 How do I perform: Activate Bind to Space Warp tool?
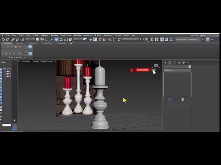pos(23,39)
